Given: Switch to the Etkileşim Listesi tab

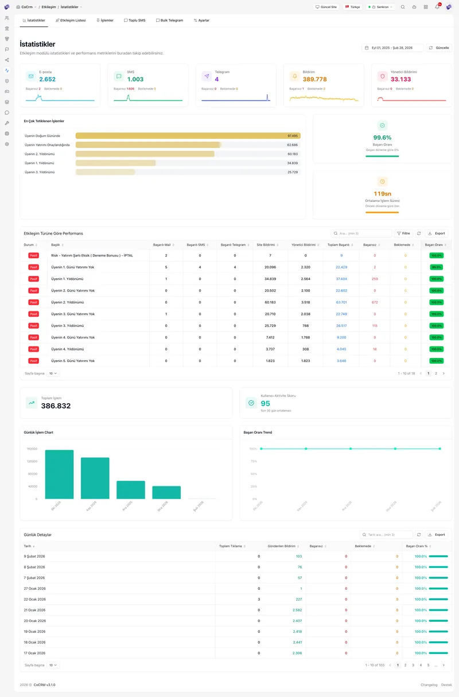Looking at the screenshot, I should (x=71, y=20).
